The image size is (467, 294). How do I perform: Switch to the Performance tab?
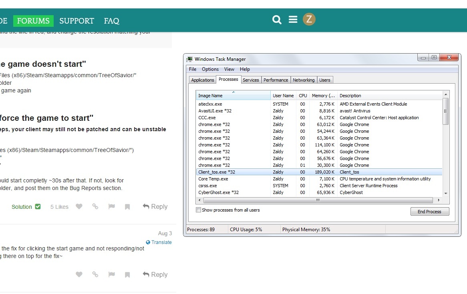coord(276,80)
